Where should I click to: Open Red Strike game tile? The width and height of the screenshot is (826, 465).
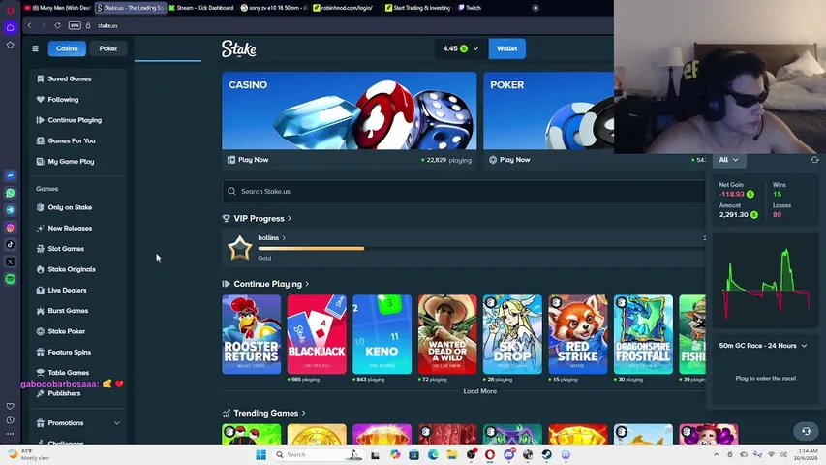pos(578,334)
